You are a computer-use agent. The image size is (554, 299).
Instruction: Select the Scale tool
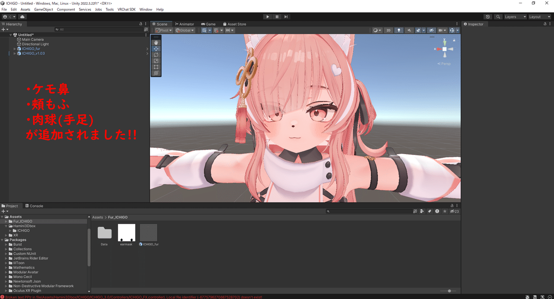[156, 60]
